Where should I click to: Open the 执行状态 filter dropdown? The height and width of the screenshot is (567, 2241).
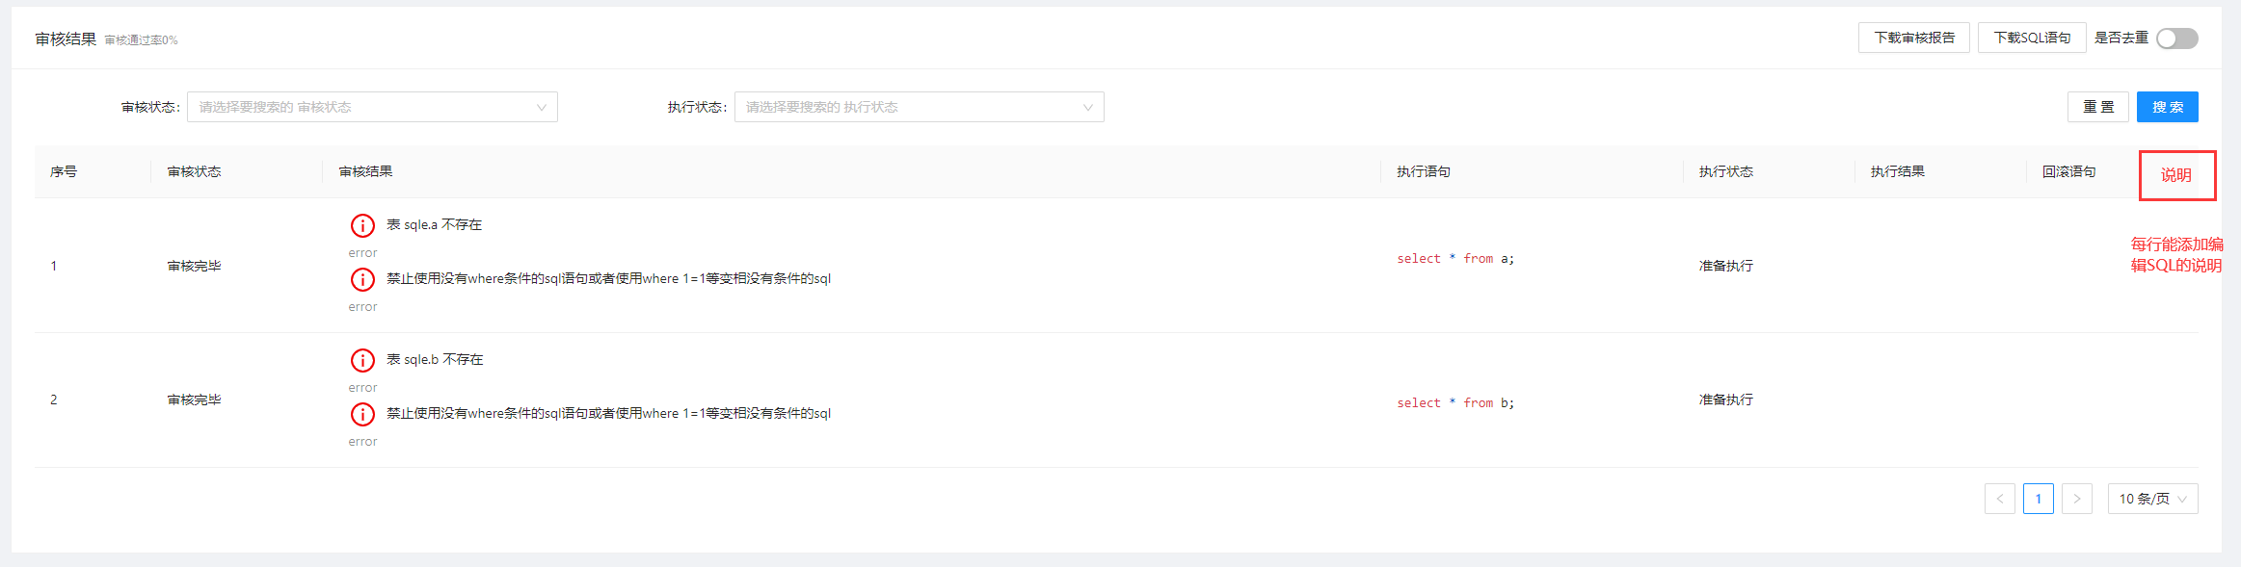919,106
